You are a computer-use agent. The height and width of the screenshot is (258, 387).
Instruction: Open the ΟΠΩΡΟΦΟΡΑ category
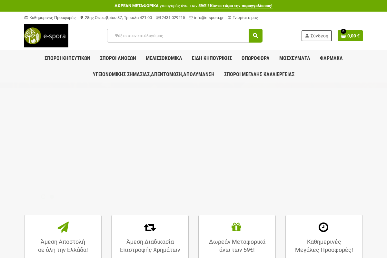click(255, 58)
